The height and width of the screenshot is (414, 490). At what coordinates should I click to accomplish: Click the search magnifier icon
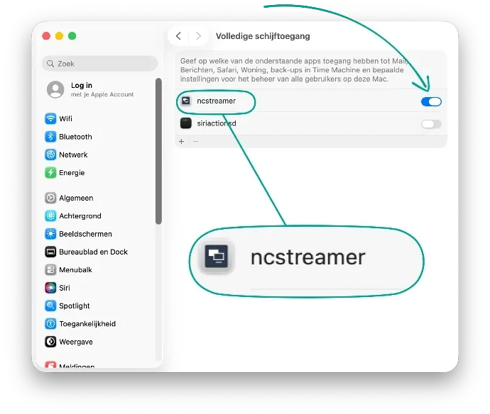pos(50,64)
